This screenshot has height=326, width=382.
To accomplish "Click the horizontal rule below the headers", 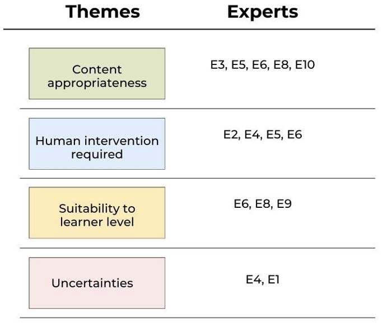I will pos(189,29).
